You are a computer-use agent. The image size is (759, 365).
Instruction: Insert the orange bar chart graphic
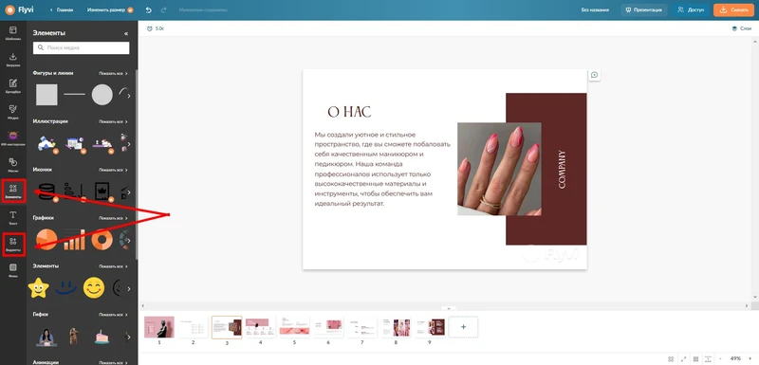[x=74, y=240]
